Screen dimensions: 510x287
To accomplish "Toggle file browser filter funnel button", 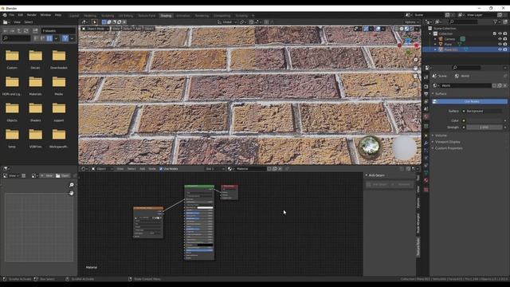I will tap(65, 38).
